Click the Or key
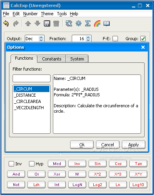This screenshot has width=154, height=195. [x=36, y=174]
